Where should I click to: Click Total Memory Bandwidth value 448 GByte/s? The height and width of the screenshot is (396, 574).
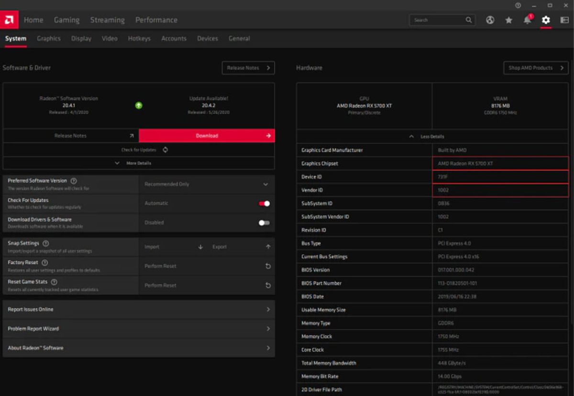coord(451,363)
